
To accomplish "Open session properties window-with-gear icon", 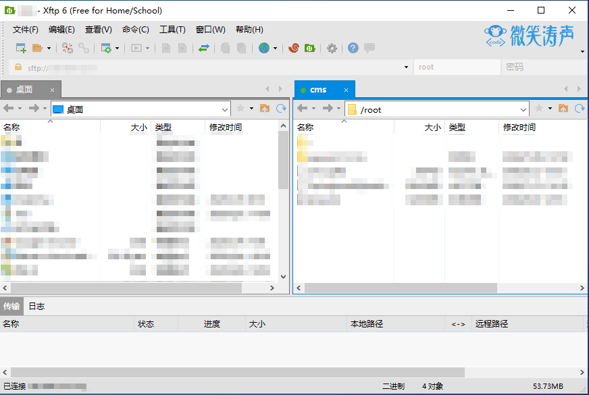I will click(x=106, y=48).
